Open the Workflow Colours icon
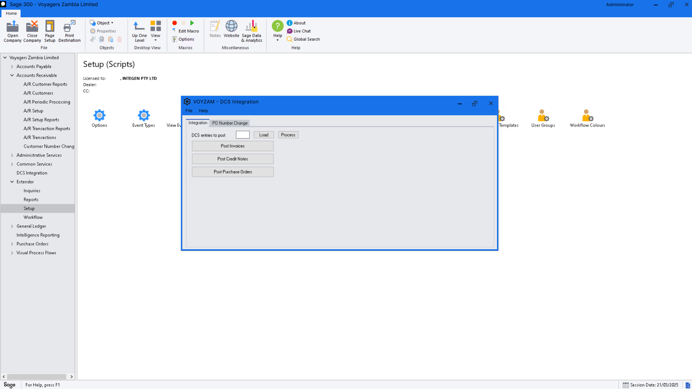 [x=587, y=118]
